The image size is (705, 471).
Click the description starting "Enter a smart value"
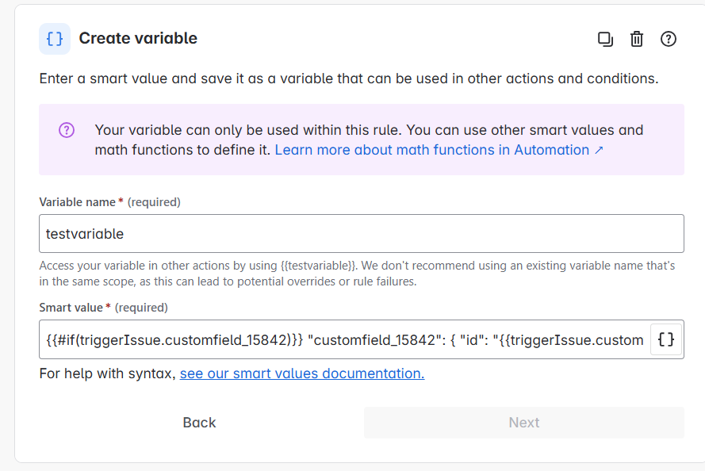coord(349,78)
